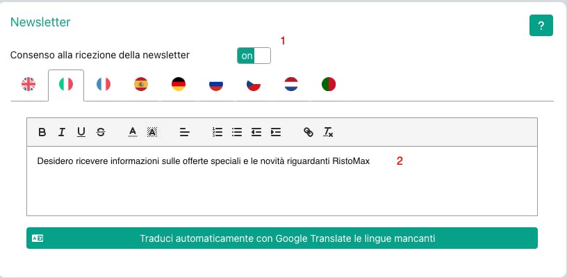Click the 'Consenso alla ricezione della newsletter' label
The image size is (567, 278).
pos(100,56)
